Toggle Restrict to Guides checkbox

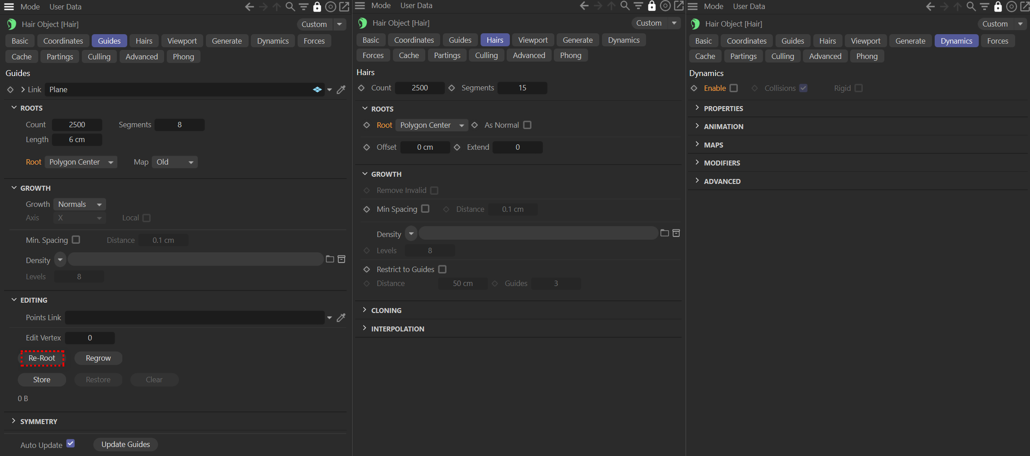click(x=442, y=269)
